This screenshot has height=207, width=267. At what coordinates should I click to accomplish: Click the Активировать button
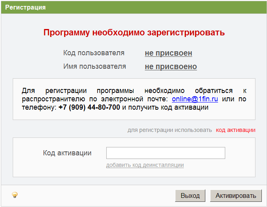click(236, 196)
